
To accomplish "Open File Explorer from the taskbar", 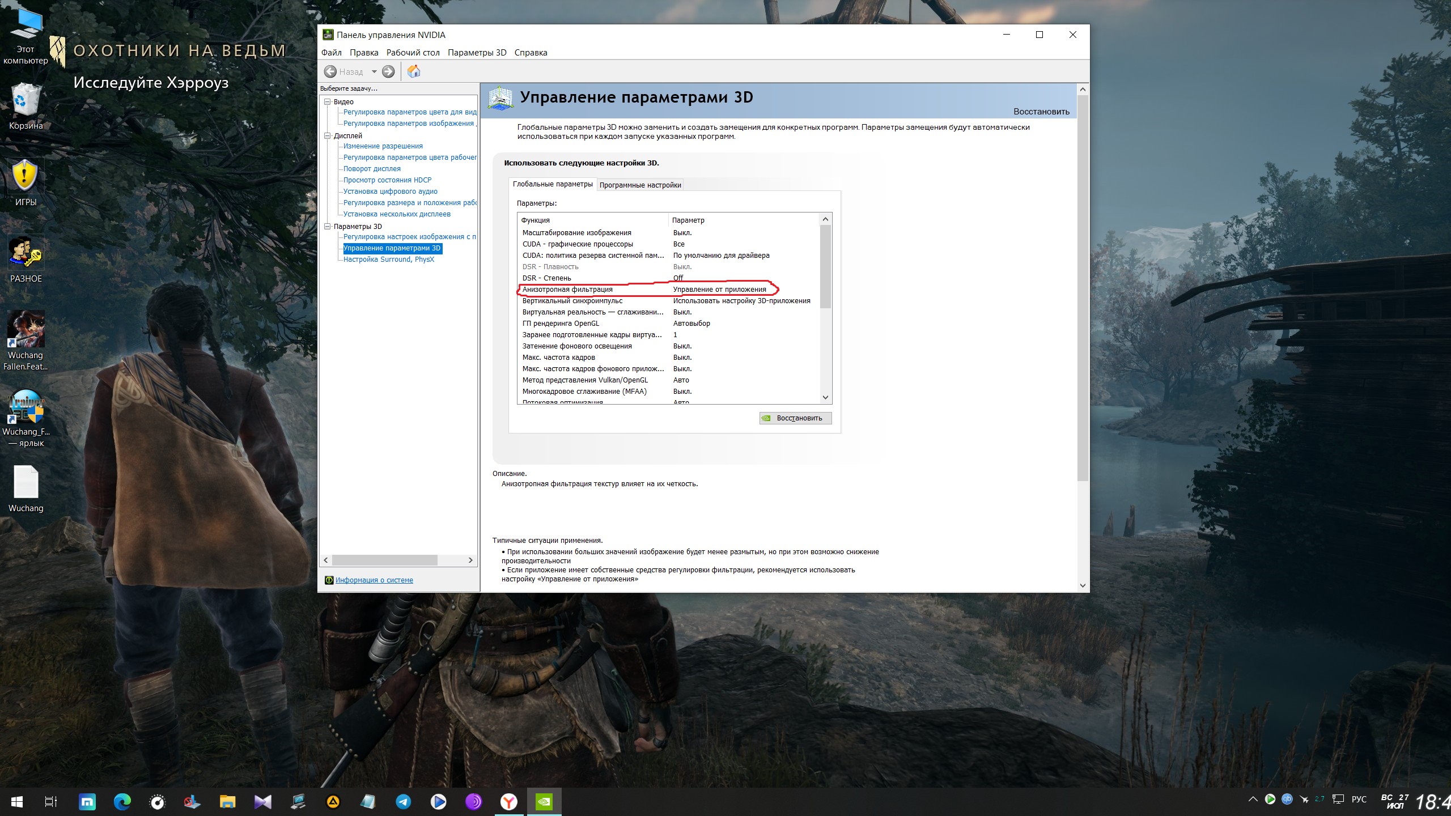I will pos(227,801).
